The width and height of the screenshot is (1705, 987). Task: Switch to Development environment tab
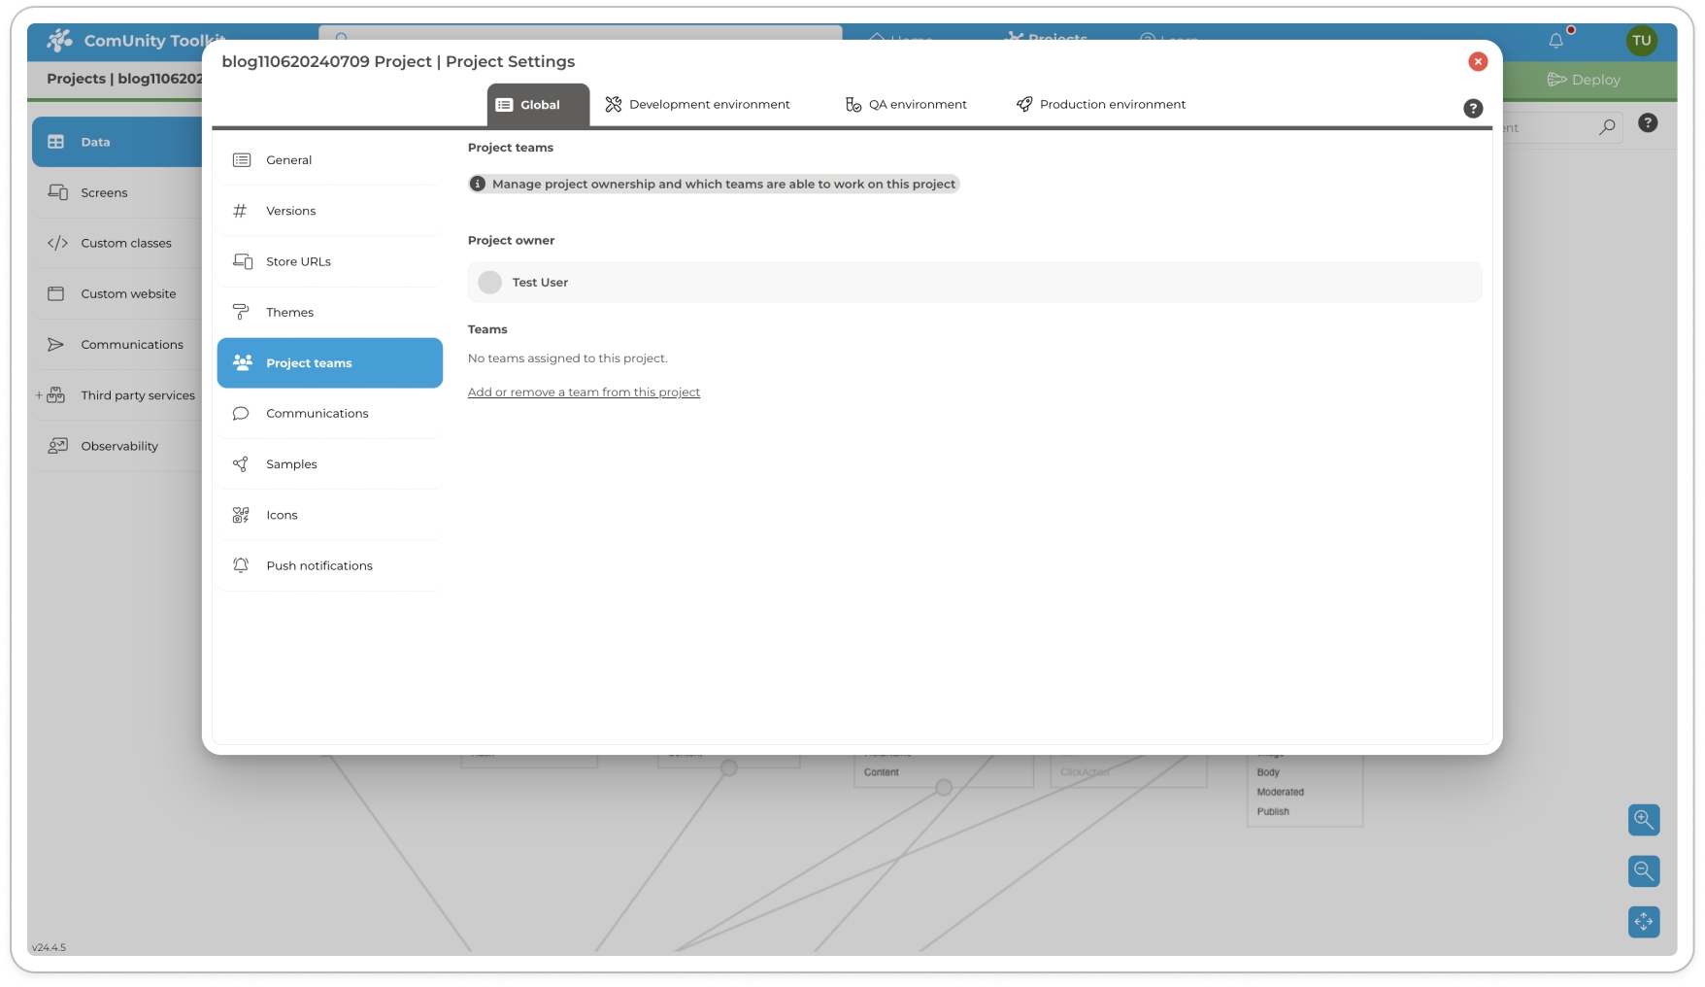pos(697,105)
